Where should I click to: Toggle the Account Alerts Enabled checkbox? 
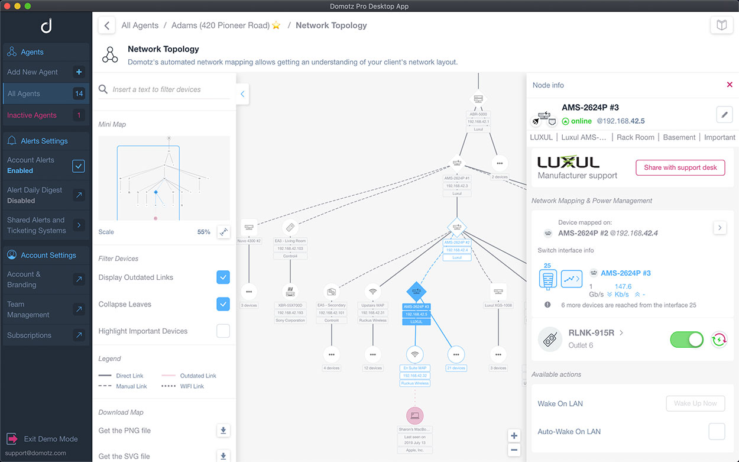pyautogui.click(x=79, y=166)
